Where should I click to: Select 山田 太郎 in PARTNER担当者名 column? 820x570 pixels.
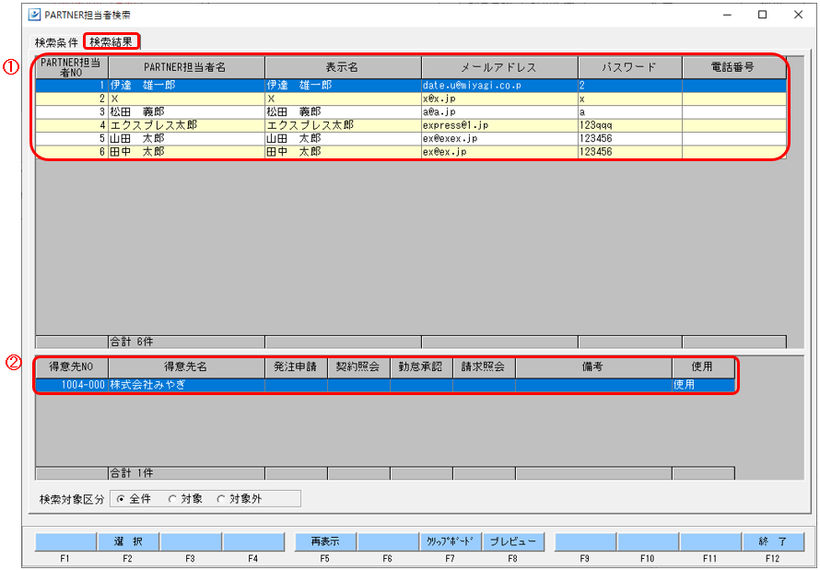186,138
